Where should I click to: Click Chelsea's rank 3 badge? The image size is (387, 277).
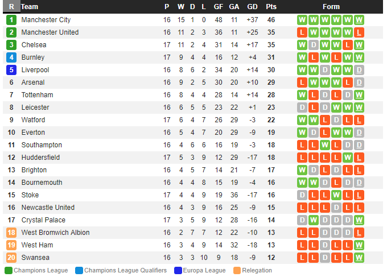pyautogui.click(x=11, y=45)
